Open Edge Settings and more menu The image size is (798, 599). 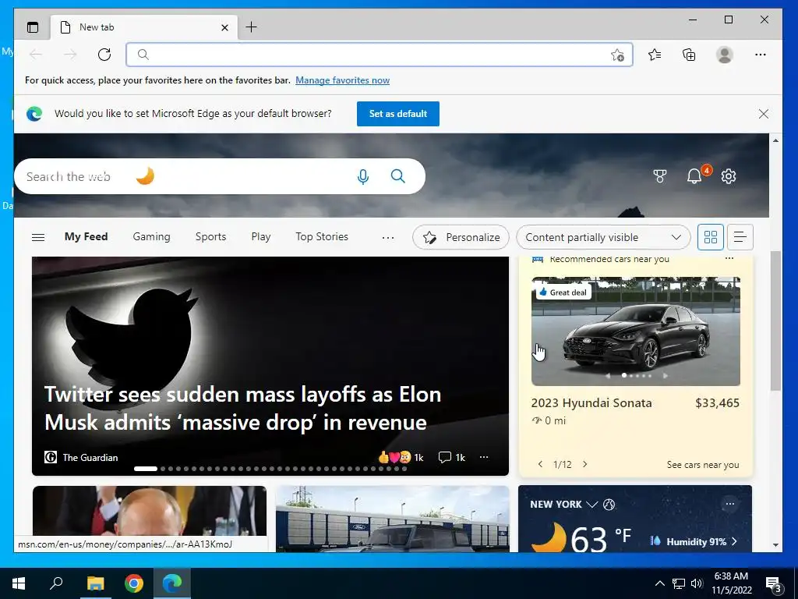click(761, 55)
